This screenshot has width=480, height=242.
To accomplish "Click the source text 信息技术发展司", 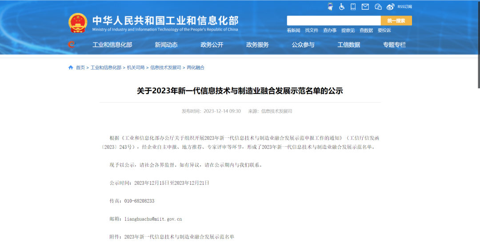I will [x=276, y=111].
